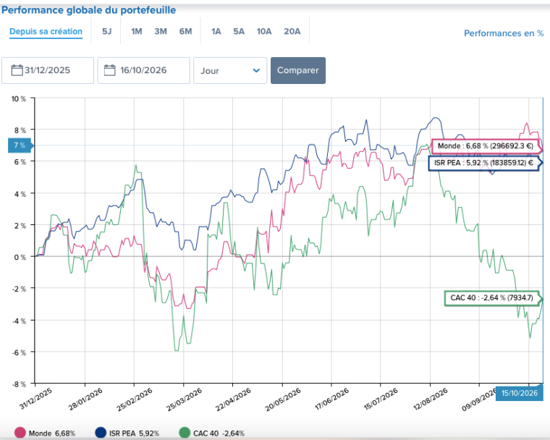The height and width of the screenshot is (440, 550).
Task: Click the 12/08/2026 x-axis label
Action: 431,399
